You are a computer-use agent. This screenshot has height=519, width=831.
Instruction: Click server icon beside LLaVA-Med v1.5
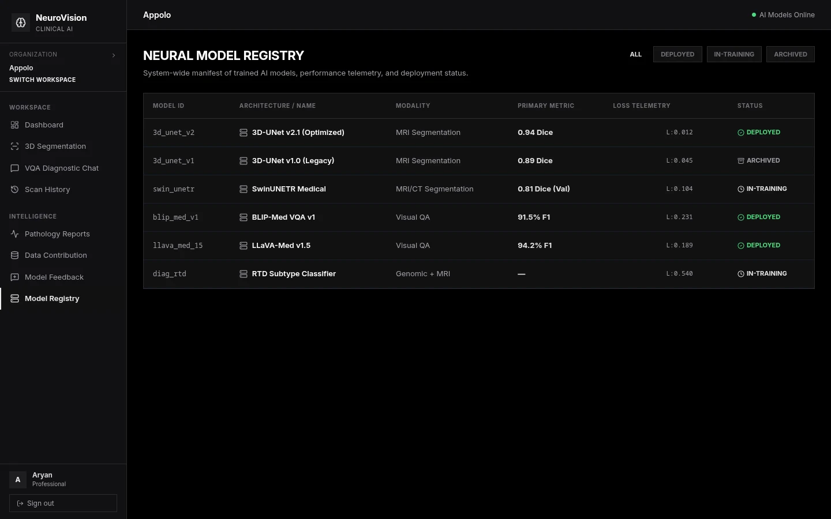click(244, 246)
